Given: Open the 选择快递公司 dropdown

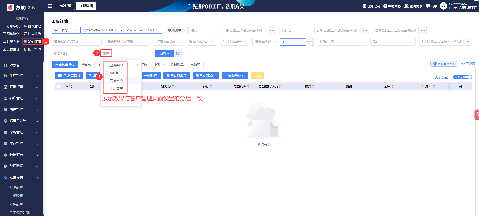Looking at the screenshot, I should point(201,42).
